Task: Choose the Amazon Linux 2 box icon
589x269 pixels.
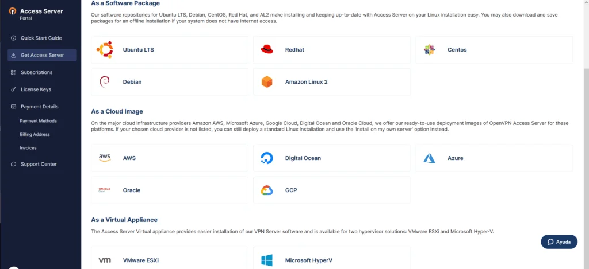Action: [x=267, y=81]
